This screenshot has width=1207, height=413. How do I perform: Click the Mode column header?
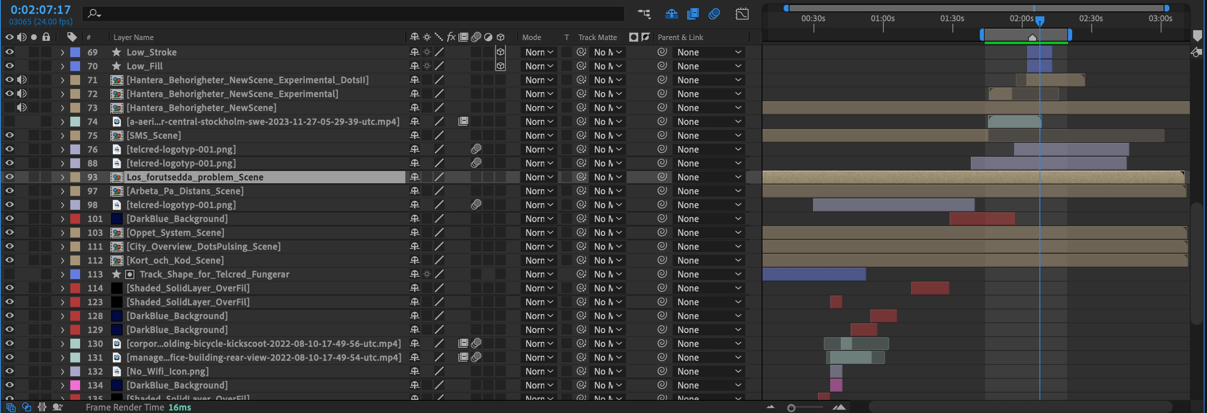click(x=531, y=37)
